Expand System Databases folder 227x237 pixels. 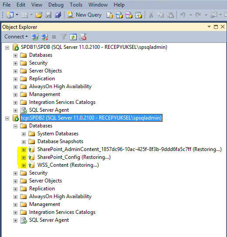[x=24, y=134]
